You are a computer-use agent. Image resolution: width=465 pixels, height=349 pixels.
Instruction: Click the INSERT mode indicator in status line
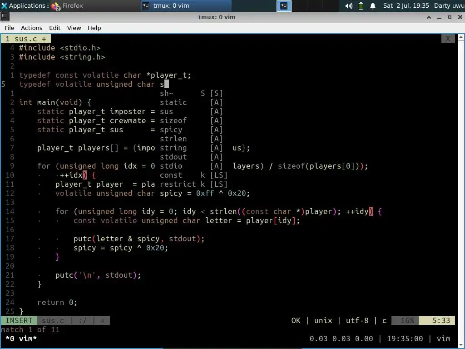19,320
